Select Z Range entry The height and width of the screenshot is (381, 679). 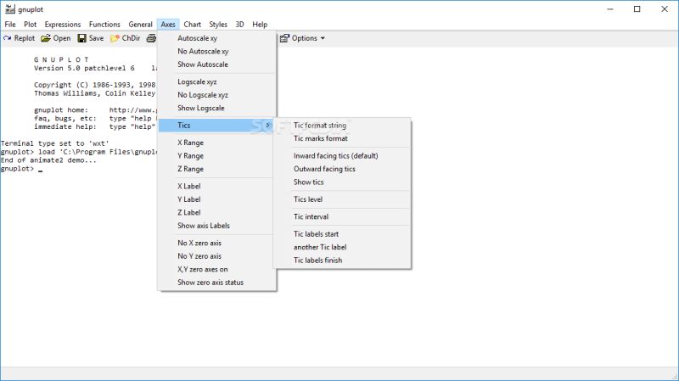point(217,169)
